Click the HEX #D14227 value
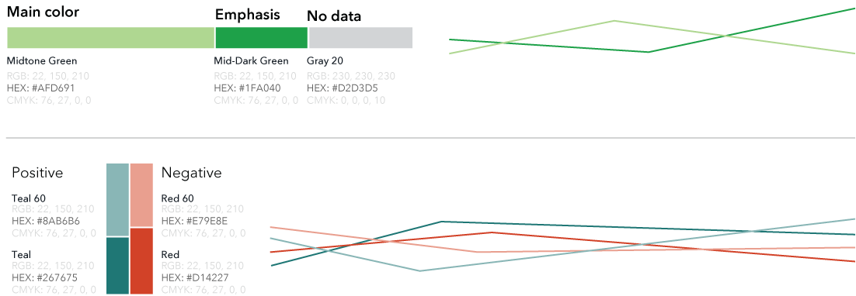Screen dimensions: 856x296 coord(195,277)
